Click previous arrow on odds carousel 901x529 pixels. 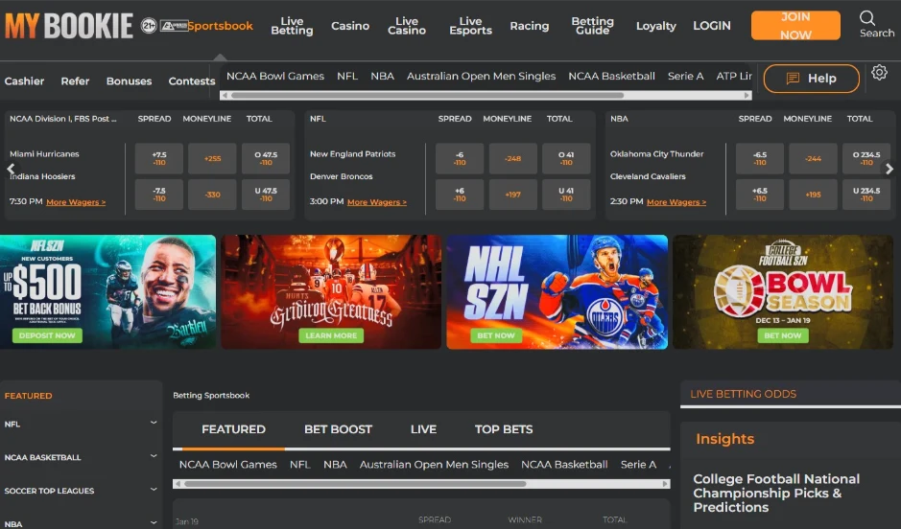[x=11, y=169]
